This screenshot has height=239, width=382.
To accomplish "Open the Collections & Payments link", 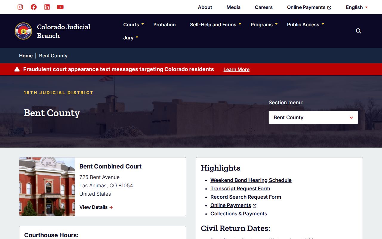I will pyautogui.click(x=239, y=214).
